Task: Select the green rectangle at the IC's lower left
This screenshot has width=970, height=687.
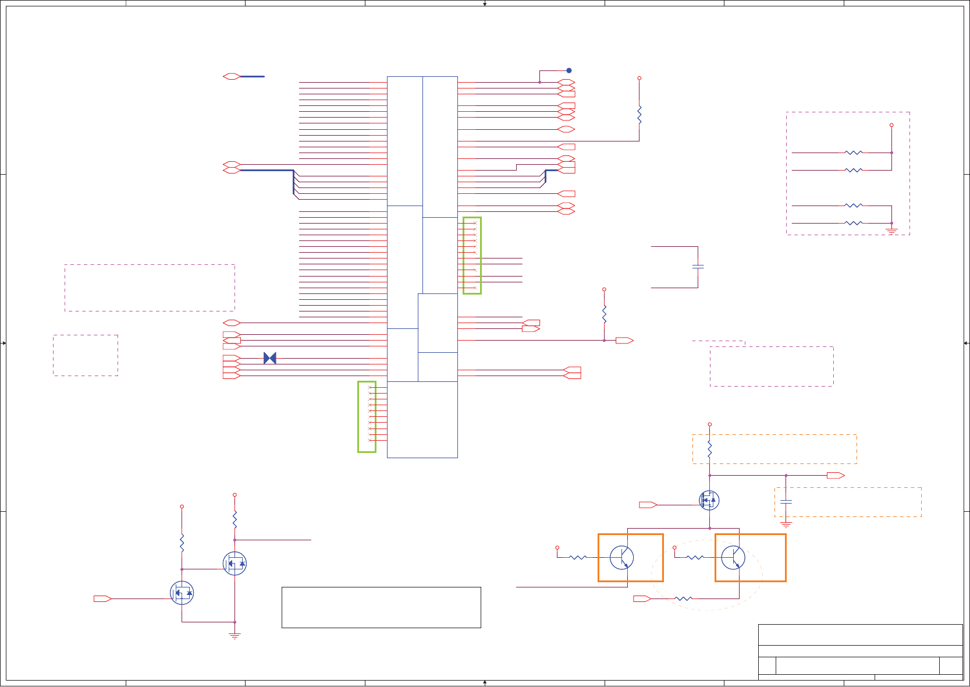Action: [367, 417]
